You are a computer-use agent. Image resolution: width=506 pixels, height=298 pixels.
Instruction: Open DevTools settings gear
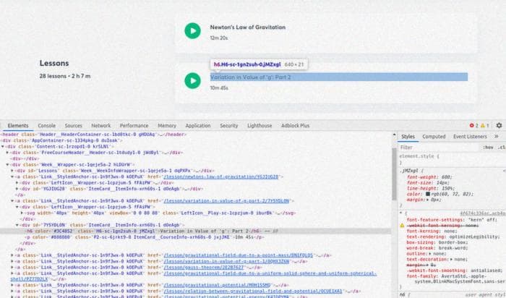(499, 125)
